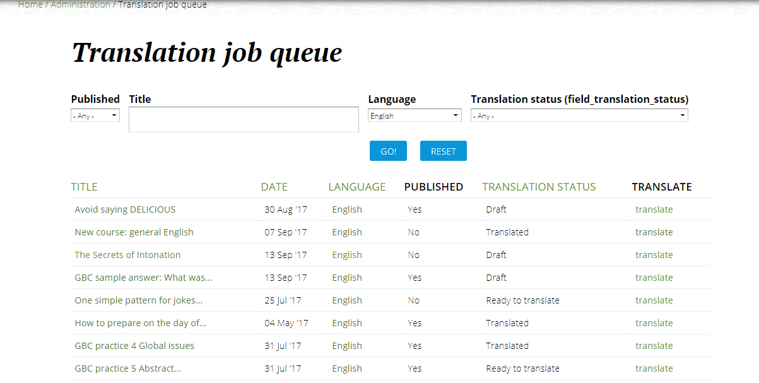Sort the table by TITLE column header
This screenshot has width=759, height=383.
coord(85,187)
